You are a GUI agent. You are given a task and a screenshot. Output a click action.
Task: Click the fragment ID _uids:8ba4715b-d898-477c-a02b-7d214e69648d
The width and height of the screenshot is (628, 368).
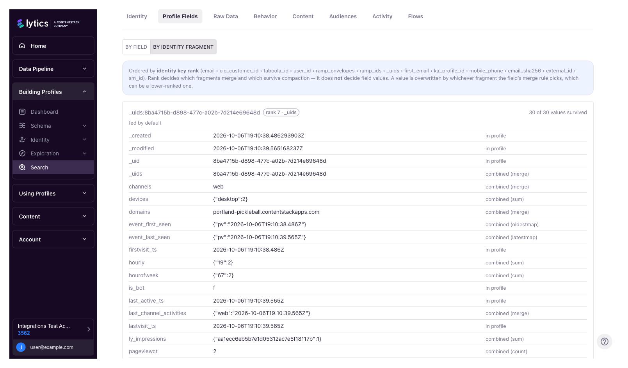[194, 113]
